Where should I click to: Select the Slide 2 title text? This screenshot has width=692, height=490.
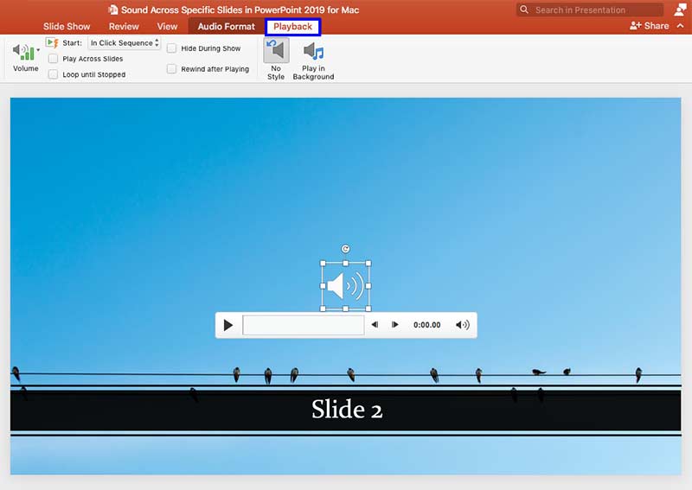[x=347, y=410]
